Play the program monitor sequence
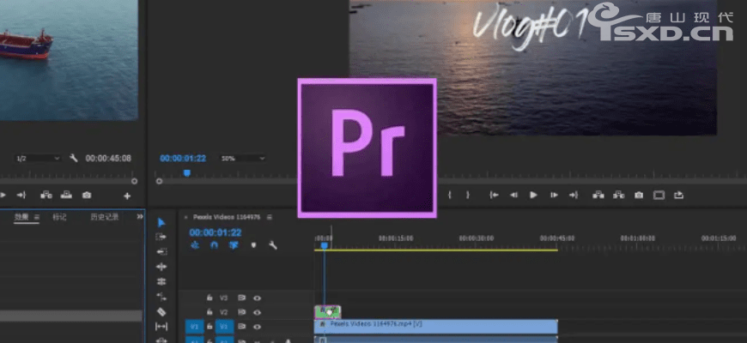 click(533, 195)
